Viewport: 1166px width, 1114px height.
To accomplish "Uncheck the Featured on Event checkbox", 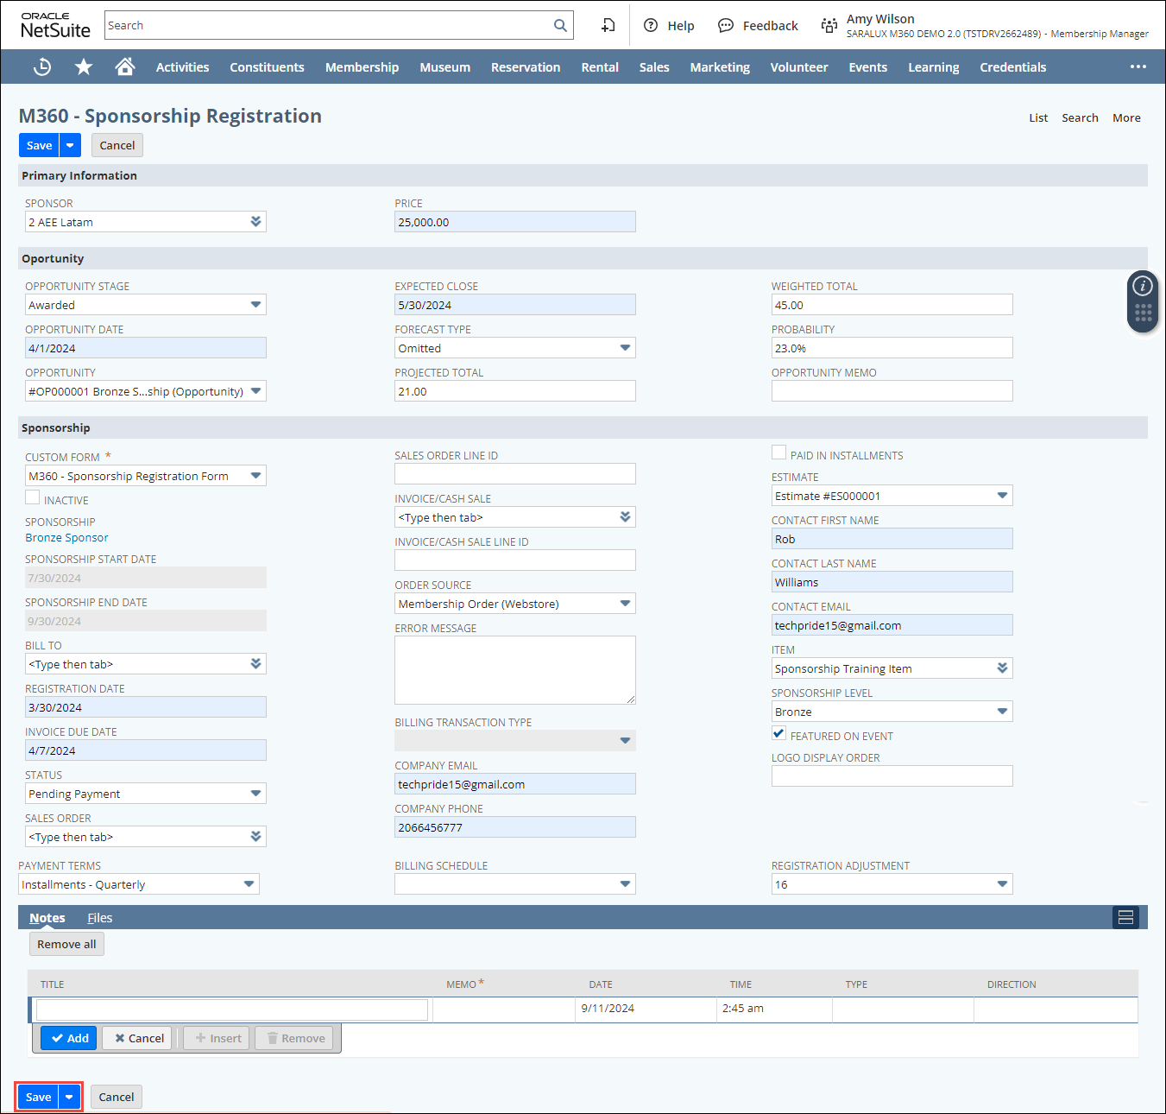I will [779, 734].
